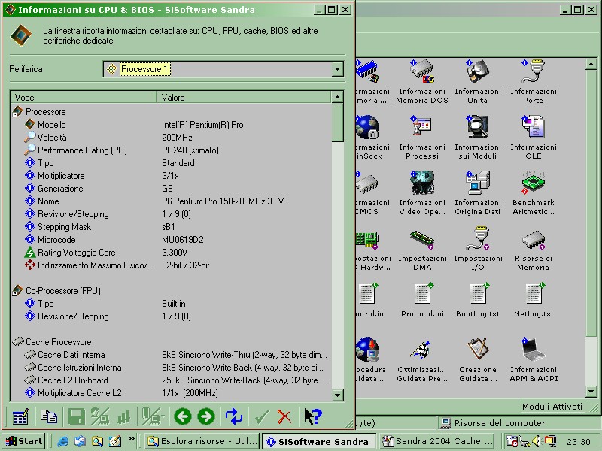Select the NetLog.txt file icon
This screenshot has height=451, width=602.
click(533, 301)
